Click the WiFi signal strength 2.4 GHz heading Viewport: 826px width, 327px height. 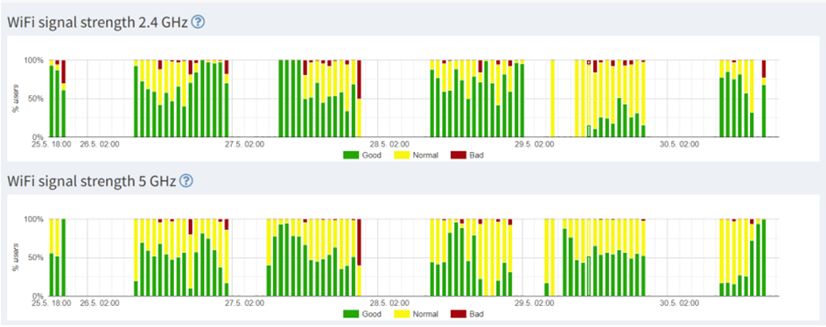coord(97,23)
